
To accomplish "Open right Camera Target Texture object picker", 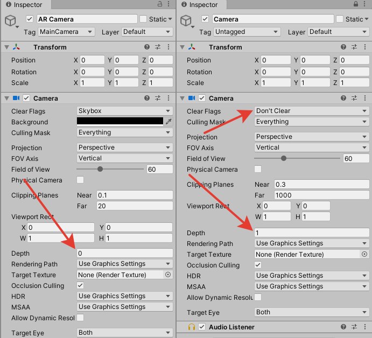I will [x=364, y=254].
